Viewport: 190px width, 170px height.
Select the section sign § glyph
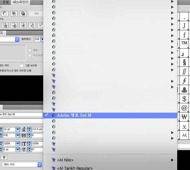pyautogui.click(x=184, y=62)
